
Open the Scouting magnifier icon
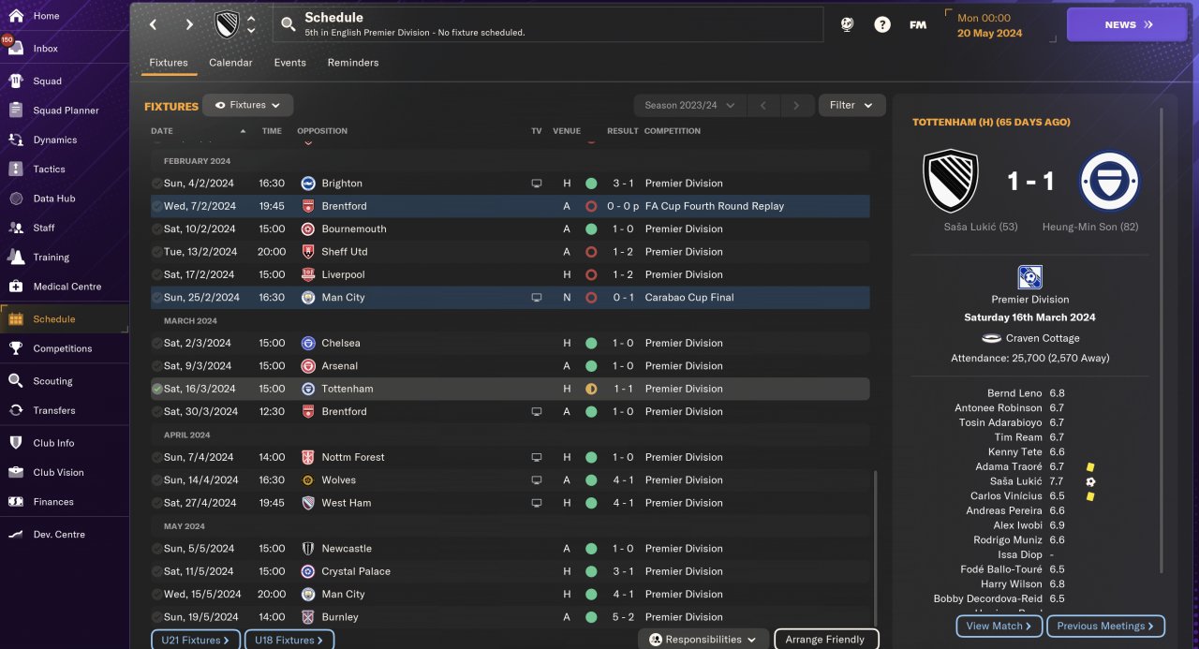point(16,381)
